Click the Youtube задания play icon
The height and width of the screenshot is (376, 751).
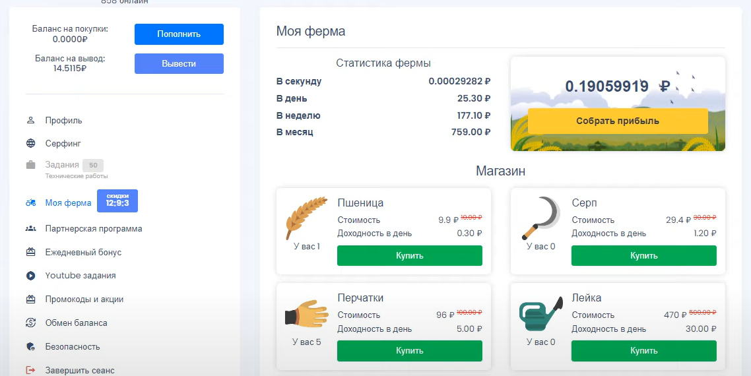pos(30,276)
